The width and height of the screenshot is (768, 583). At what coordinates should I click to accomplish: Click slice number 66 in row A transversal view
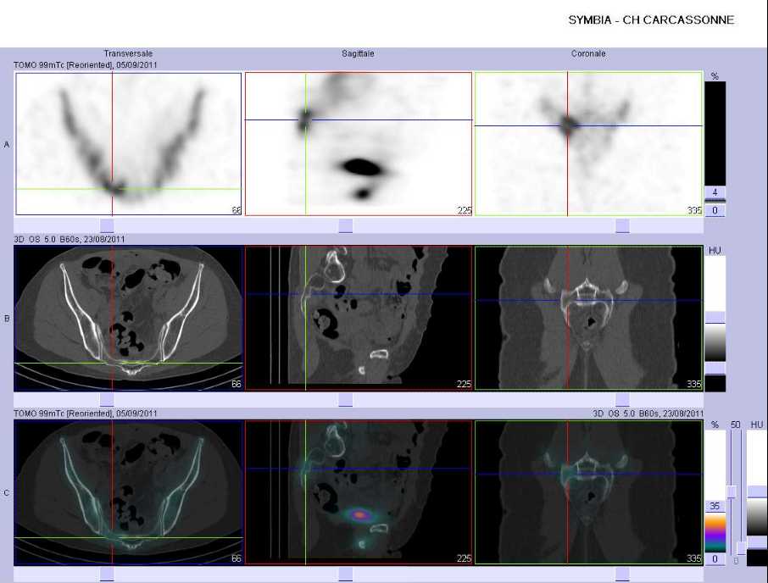coord(237,210)
